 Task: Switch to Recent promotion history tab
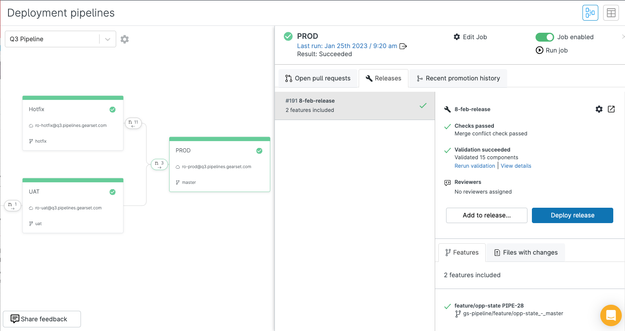(458, 78)
